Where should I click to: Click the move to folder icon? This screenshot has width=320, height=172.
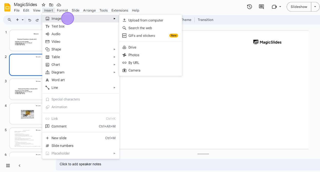point(51,5)
